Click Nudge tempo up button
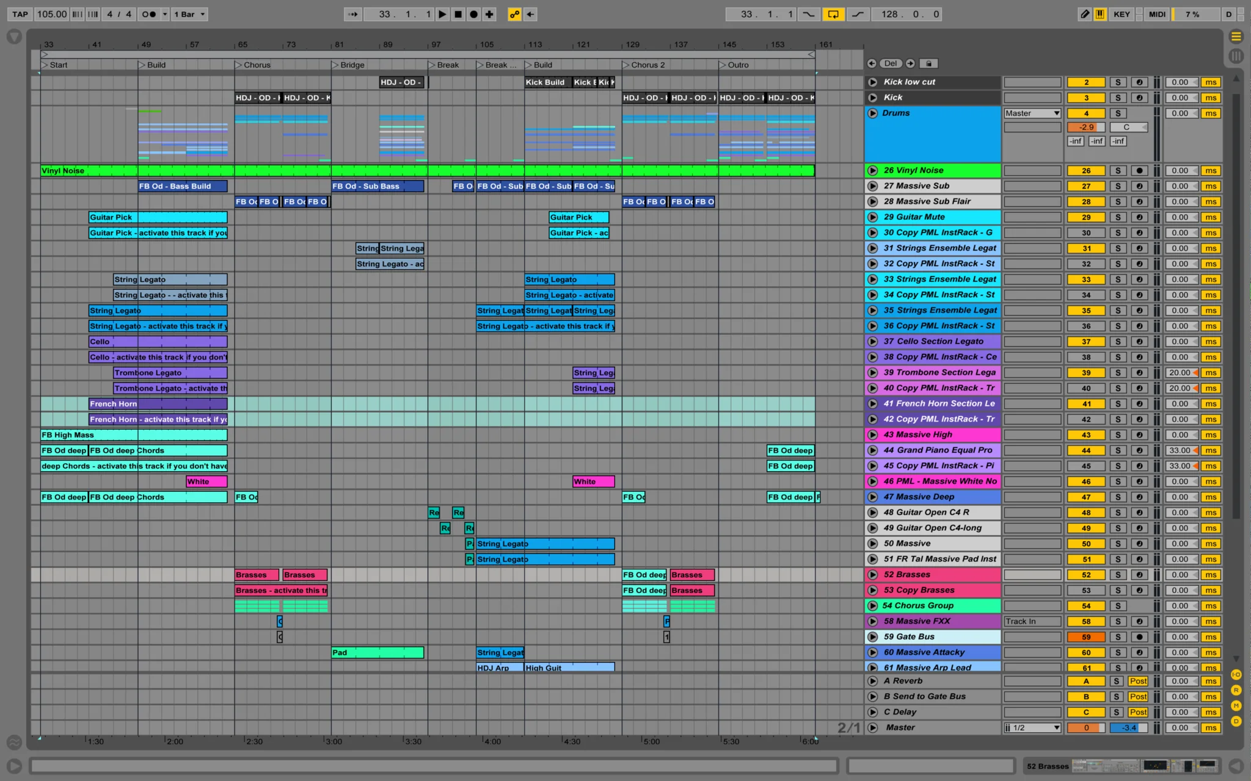The image size is (1251, 781). click(x=93, y=14)
